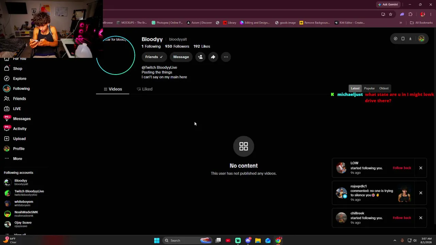The width and height of the screenshot is (436, 245).
Task: Open the Chrome extensions puzzle icon
Action: click(x=410, y=14)
